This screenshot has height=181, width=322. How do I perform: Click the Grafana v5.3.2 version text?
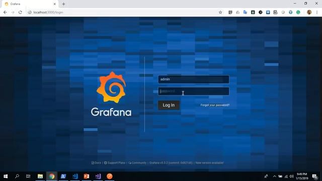[171, 163]
